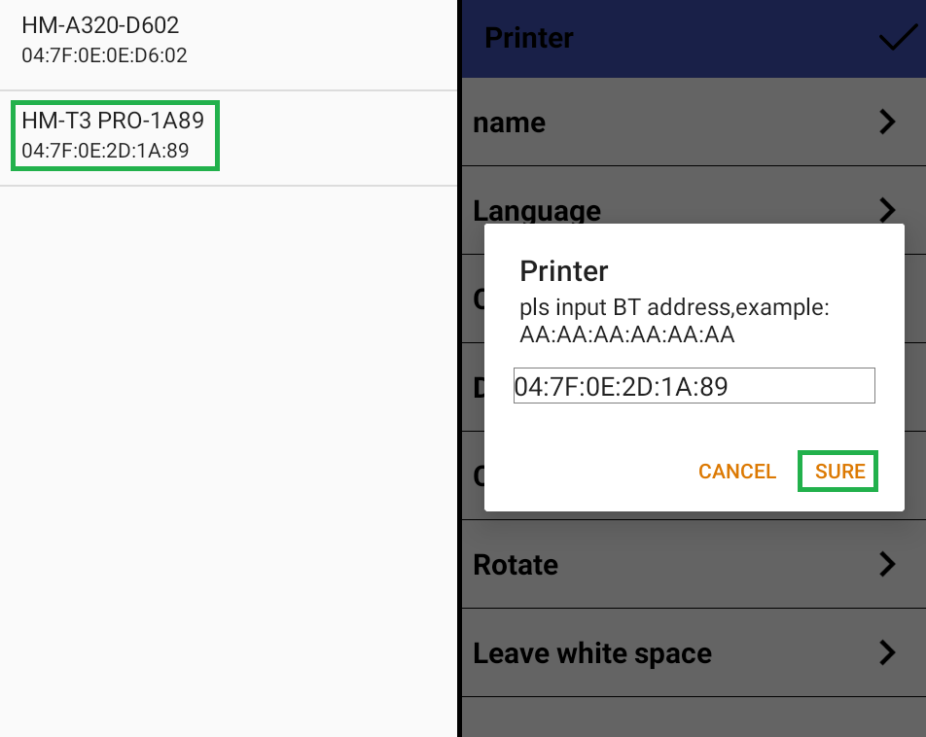Click the Printer dialog heading
This screenshot has width=926, height=737.
click(x=564, y=270)
